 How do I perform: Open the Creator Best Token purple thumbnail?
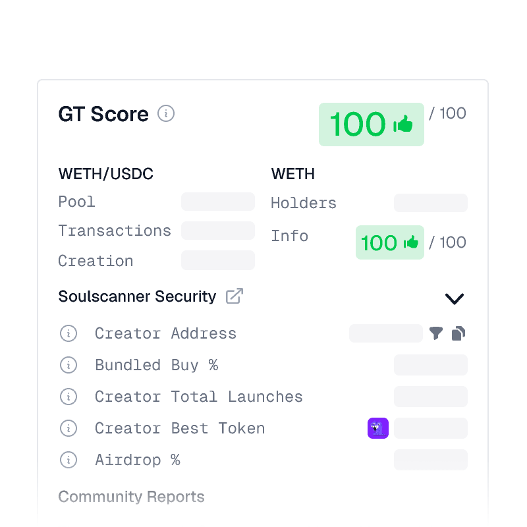click(378, 428)
